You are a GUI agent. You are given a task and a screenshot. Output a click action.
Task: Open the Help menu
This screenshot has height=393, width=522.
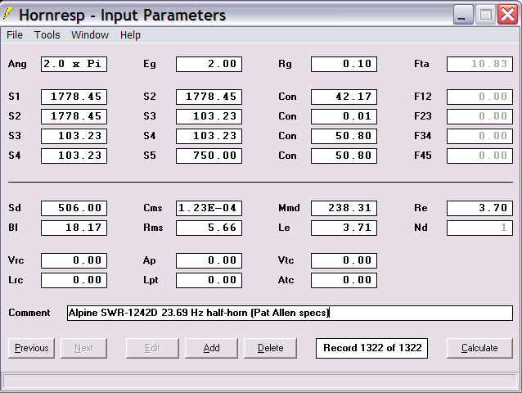(130, 35)
